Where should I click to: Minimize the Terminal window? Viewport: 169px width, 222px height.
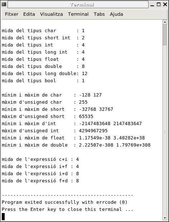(152, 5)
